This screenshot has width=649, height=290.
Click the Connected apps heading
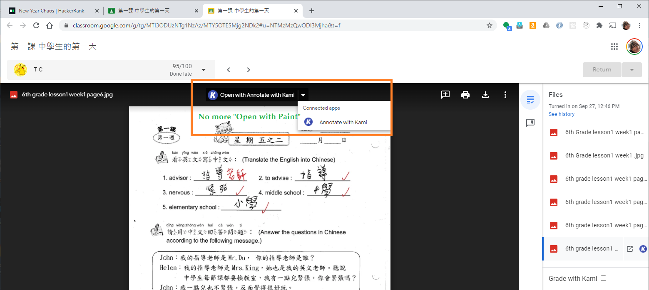(321, 108)
